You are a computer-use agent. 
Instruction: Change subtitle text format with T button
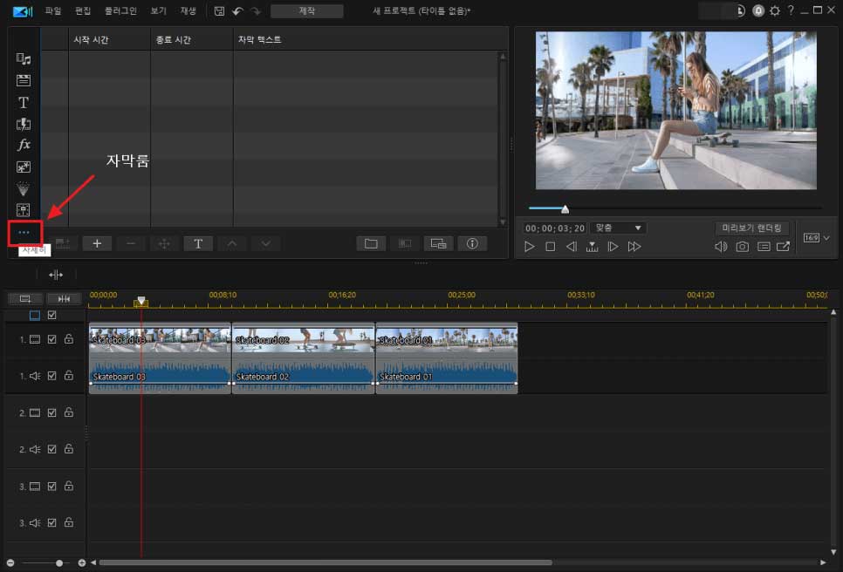(x=198, y=244)
